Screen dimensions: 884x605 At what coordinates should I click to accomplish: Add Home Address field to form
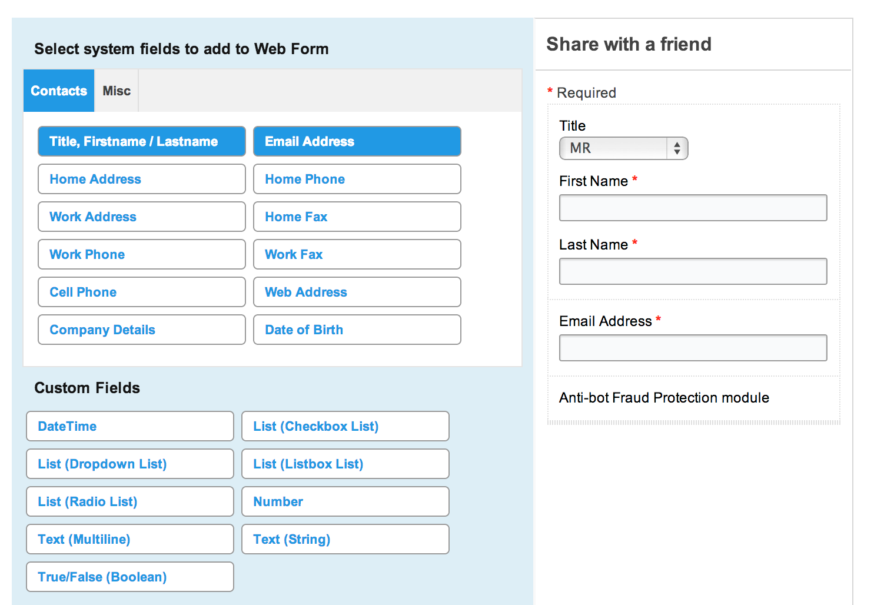[141, 179]
